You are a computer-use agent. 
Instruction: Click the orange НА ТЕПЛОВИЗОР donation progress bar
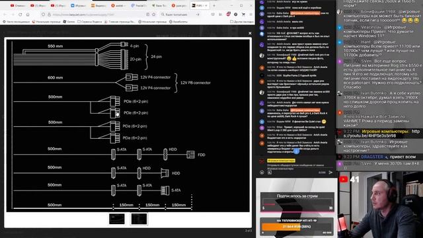coord(297,226)
